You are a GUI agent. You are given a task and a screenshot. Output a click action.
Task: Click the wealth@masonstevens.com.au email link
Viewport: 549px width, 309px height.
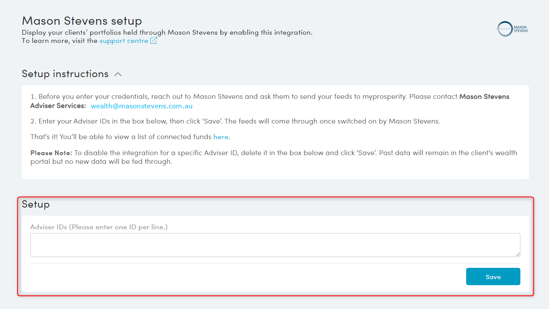(x=142, y=106)
